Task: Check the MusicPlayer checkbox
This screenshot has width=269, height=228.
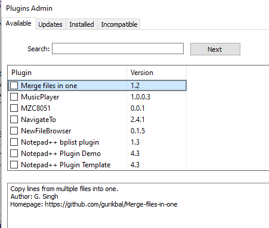Action: (x=14, y=97)
